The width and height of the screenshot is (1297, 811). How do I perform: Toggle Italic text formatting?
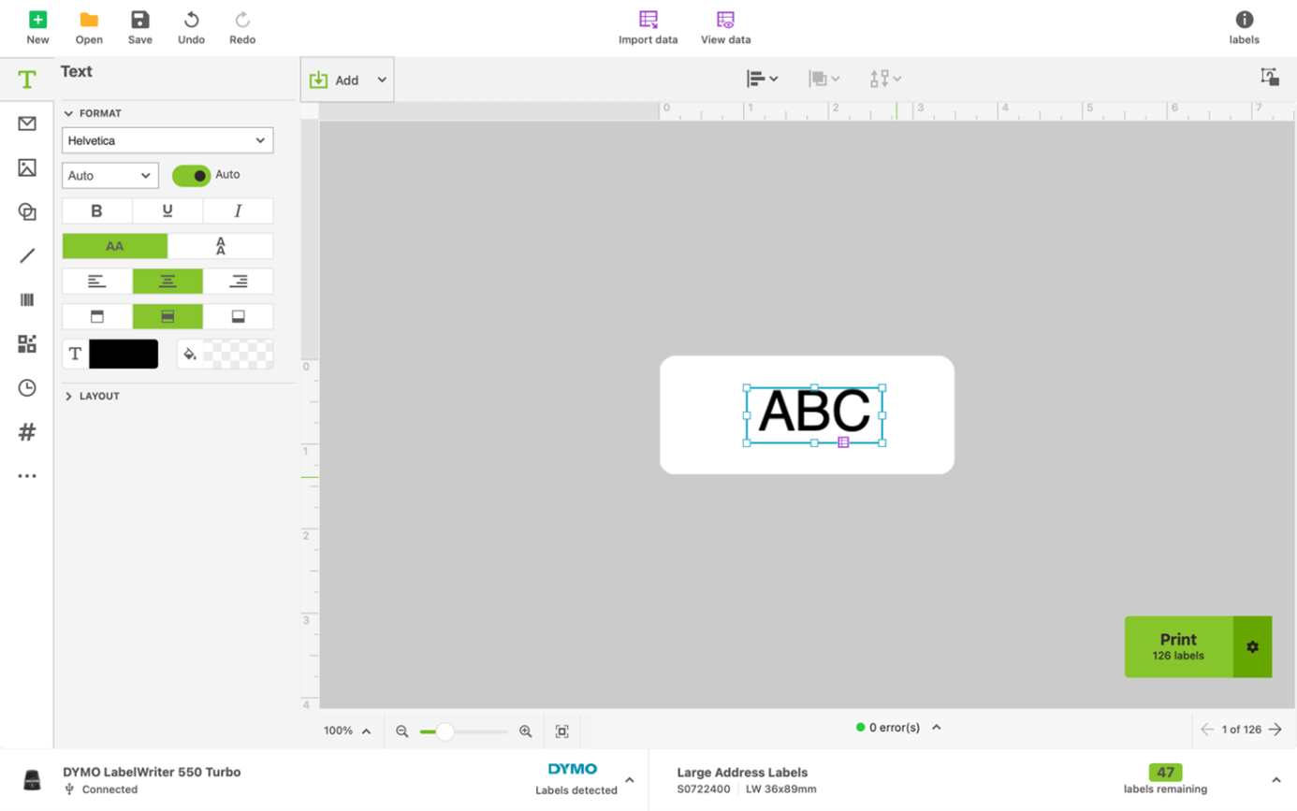(x=238, y=210)
